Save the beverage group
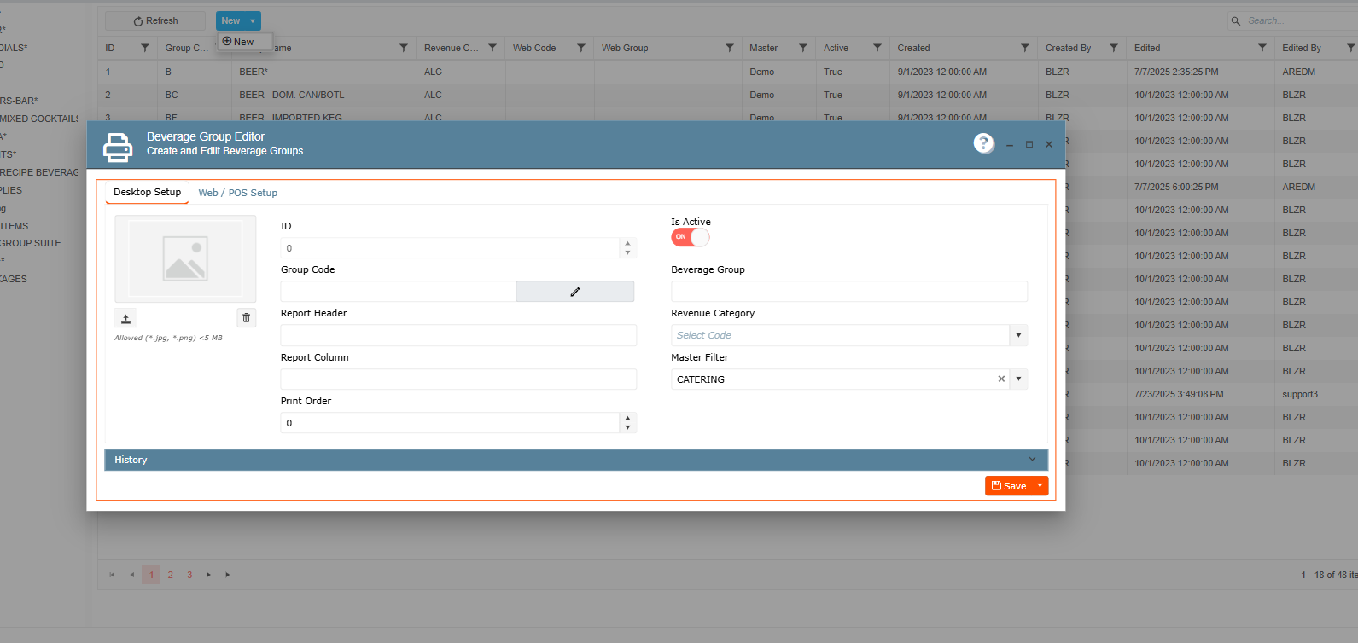 pyautogui.click(x=1009, y=486)
